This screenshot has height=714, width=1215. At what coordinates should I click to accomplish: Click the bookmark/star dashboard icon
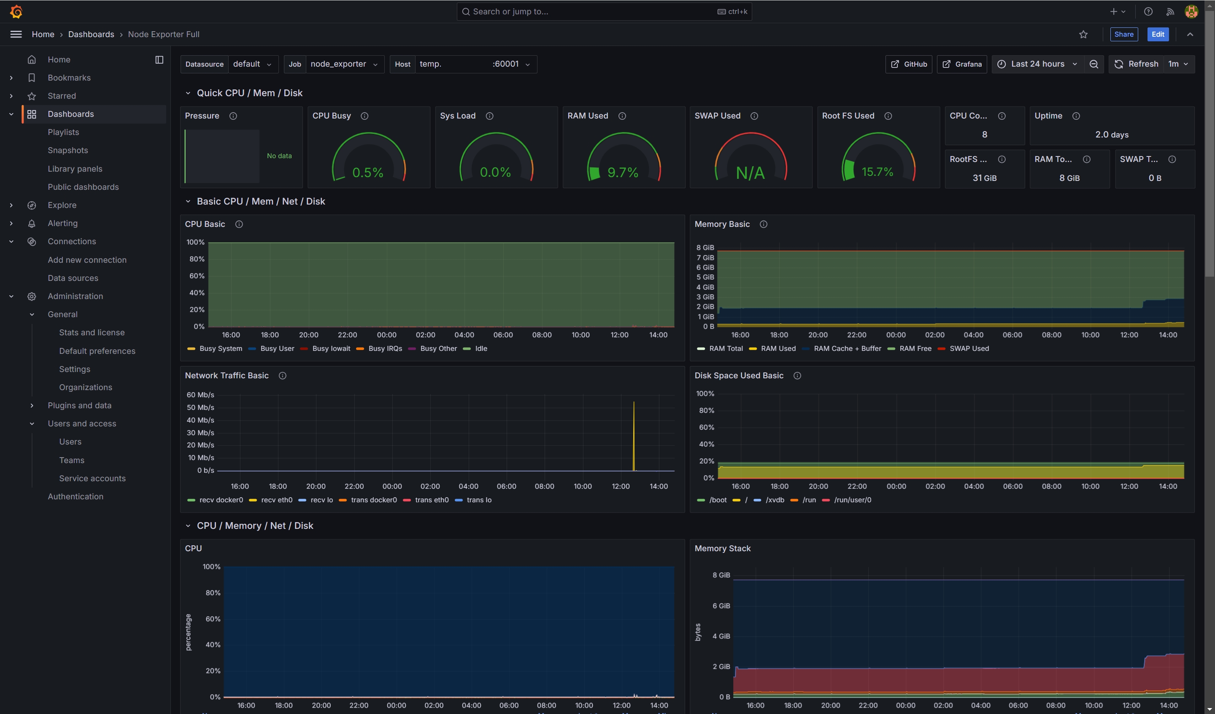tap(1083, 35)
